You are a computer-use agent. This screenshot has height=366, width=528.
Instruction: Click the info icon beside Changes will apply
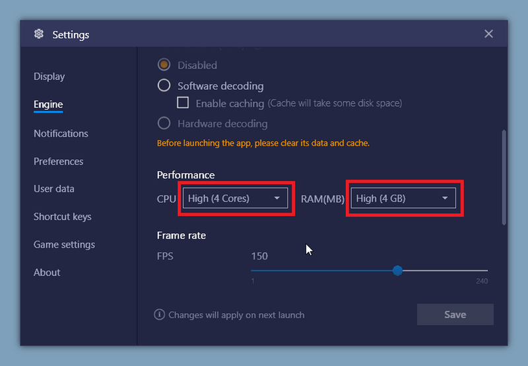(x=159, y=314)
